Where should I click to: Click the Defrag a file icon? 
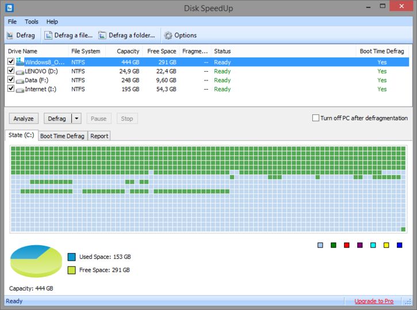pyautogui.click(x=48, y=36)
